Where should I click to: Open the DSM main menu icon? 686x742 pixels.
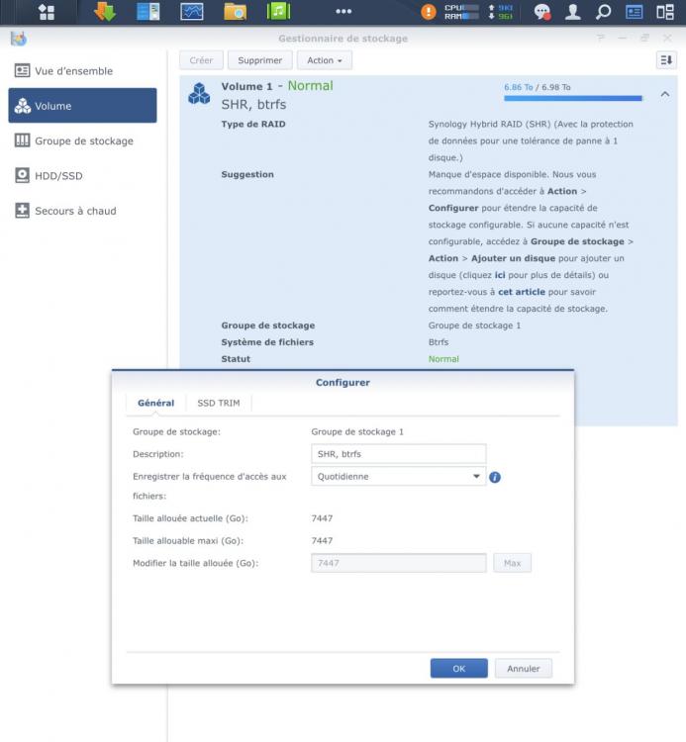point(46,12)
